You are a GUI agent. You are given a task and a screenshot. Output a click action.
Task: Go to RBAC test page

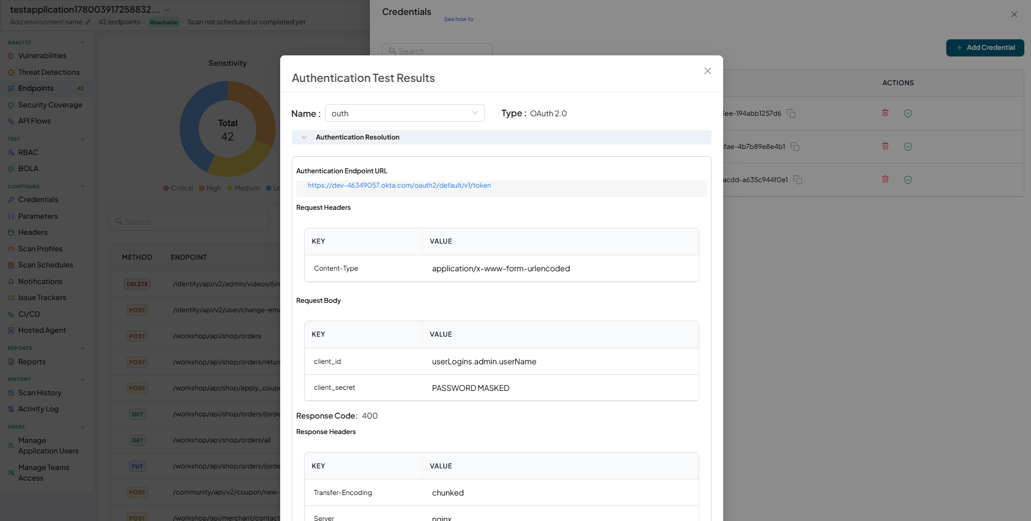(28, 152)
